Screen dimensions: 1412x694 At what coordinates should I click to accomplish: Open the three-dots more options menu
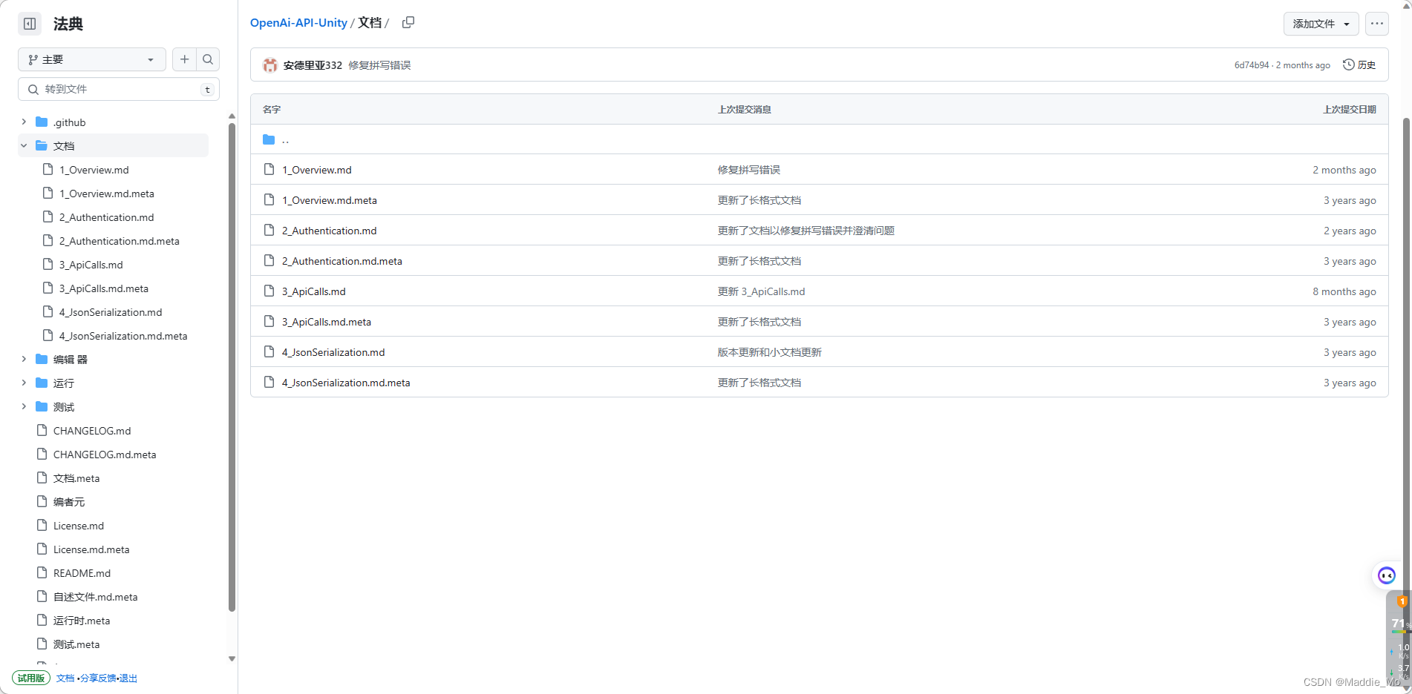pyautogui.click(x=1377, y=24)
